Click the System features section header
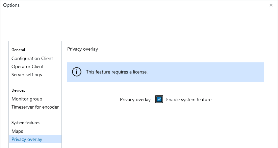This screenshot has height=148, width=278. point(25,123)
